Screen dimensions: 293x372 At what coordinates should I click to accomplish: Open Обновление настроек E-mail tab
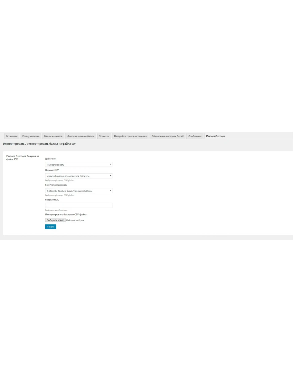pyautogui.click(x=167, y=136)
